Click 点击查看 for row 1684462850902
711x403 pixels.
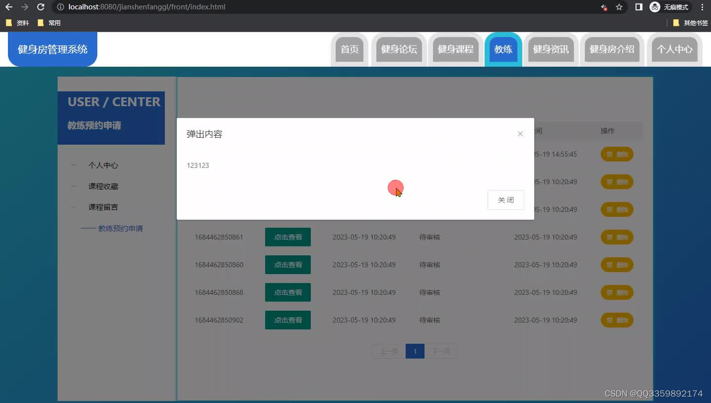(288, 320)
